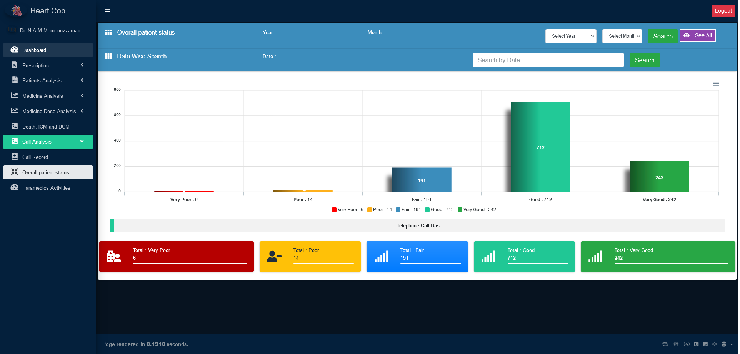Image resolution: width=740 pixels, height=354 pixels.
Task: Open the chart export menu icon
Action: coord(716,84)
